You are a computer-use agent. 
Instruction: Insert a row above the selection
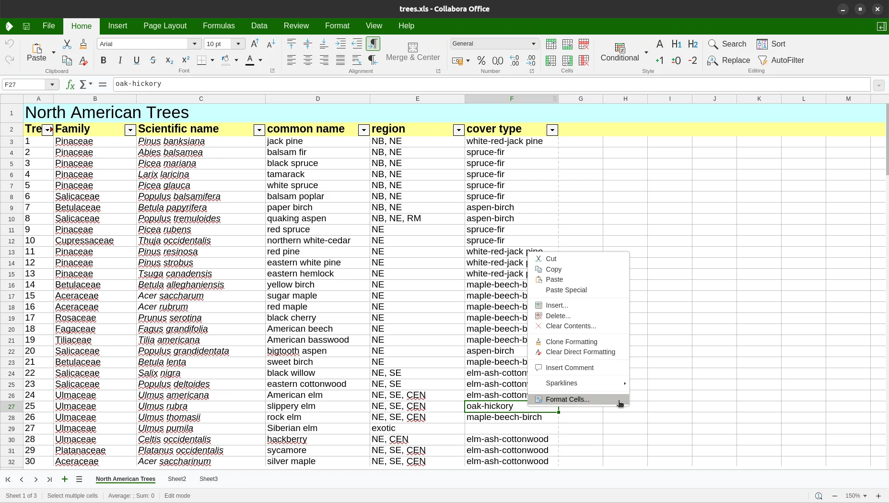(551, 44)
